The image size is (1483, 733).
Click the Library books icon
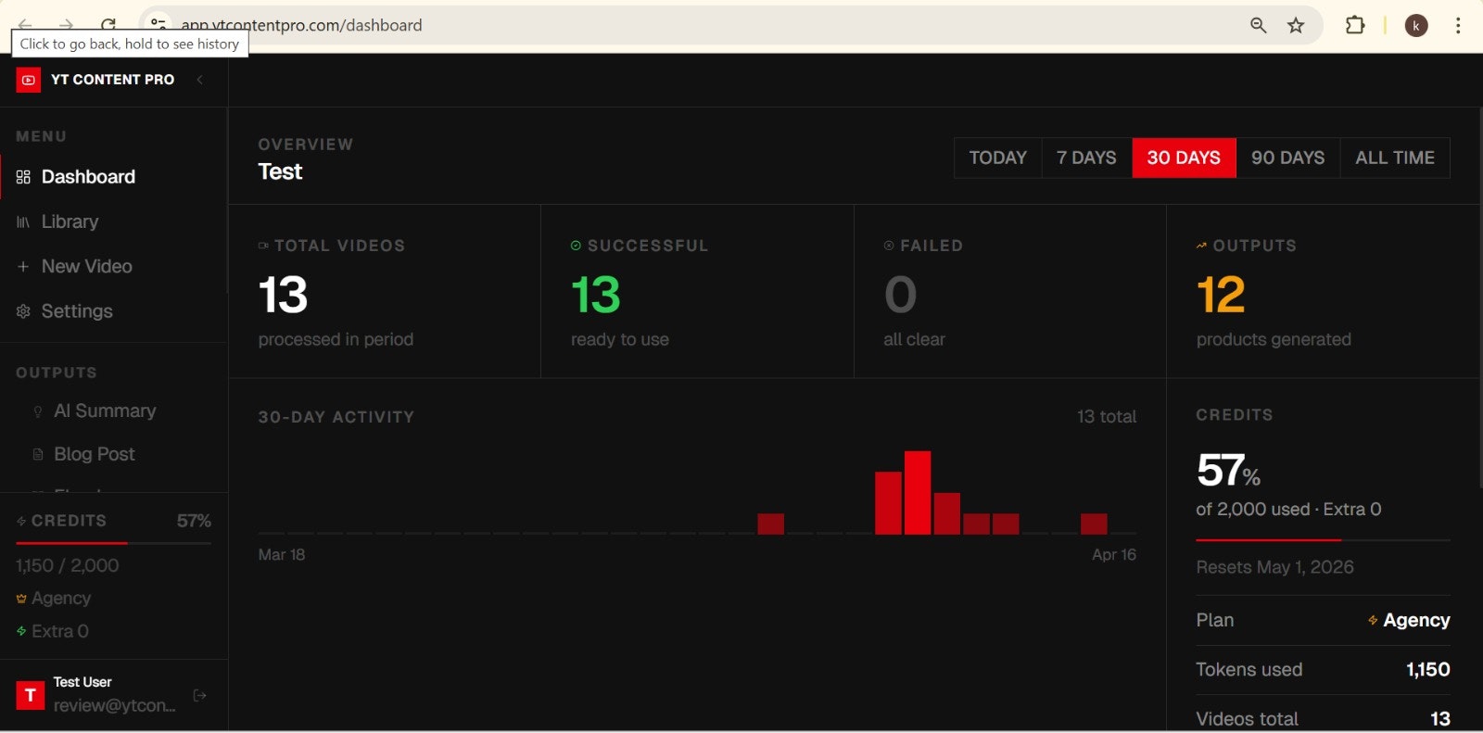pos(23,221)
